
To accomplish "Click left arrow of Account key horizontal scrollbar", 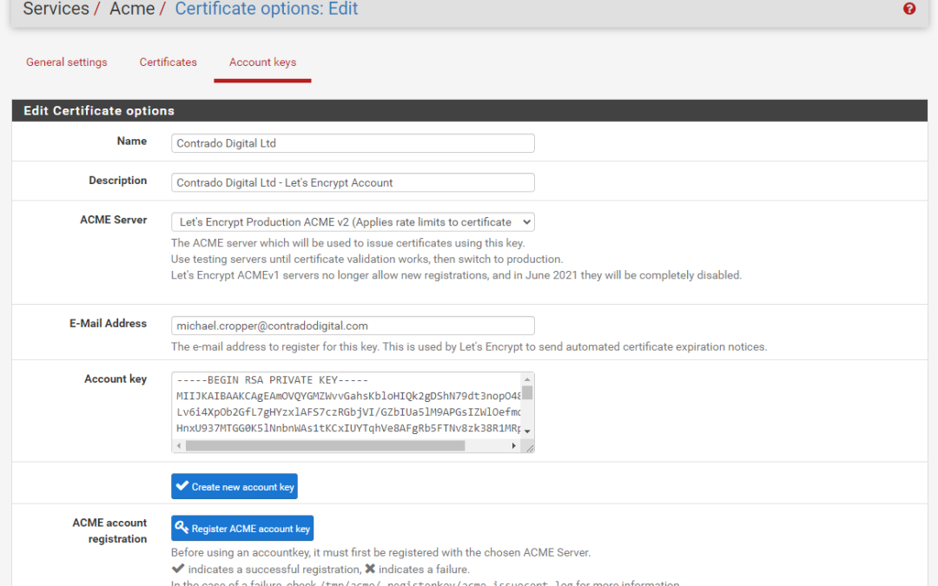I will point(179,446).
